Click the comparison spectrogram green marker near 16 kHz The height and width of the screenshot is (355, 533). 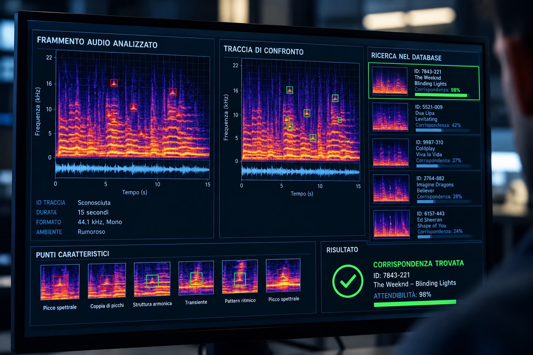click(289, 90)
